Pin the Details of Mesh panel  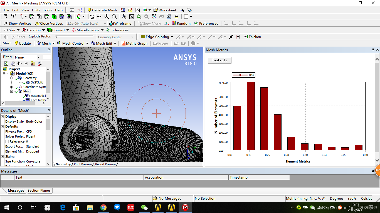(x=49, y=110)
